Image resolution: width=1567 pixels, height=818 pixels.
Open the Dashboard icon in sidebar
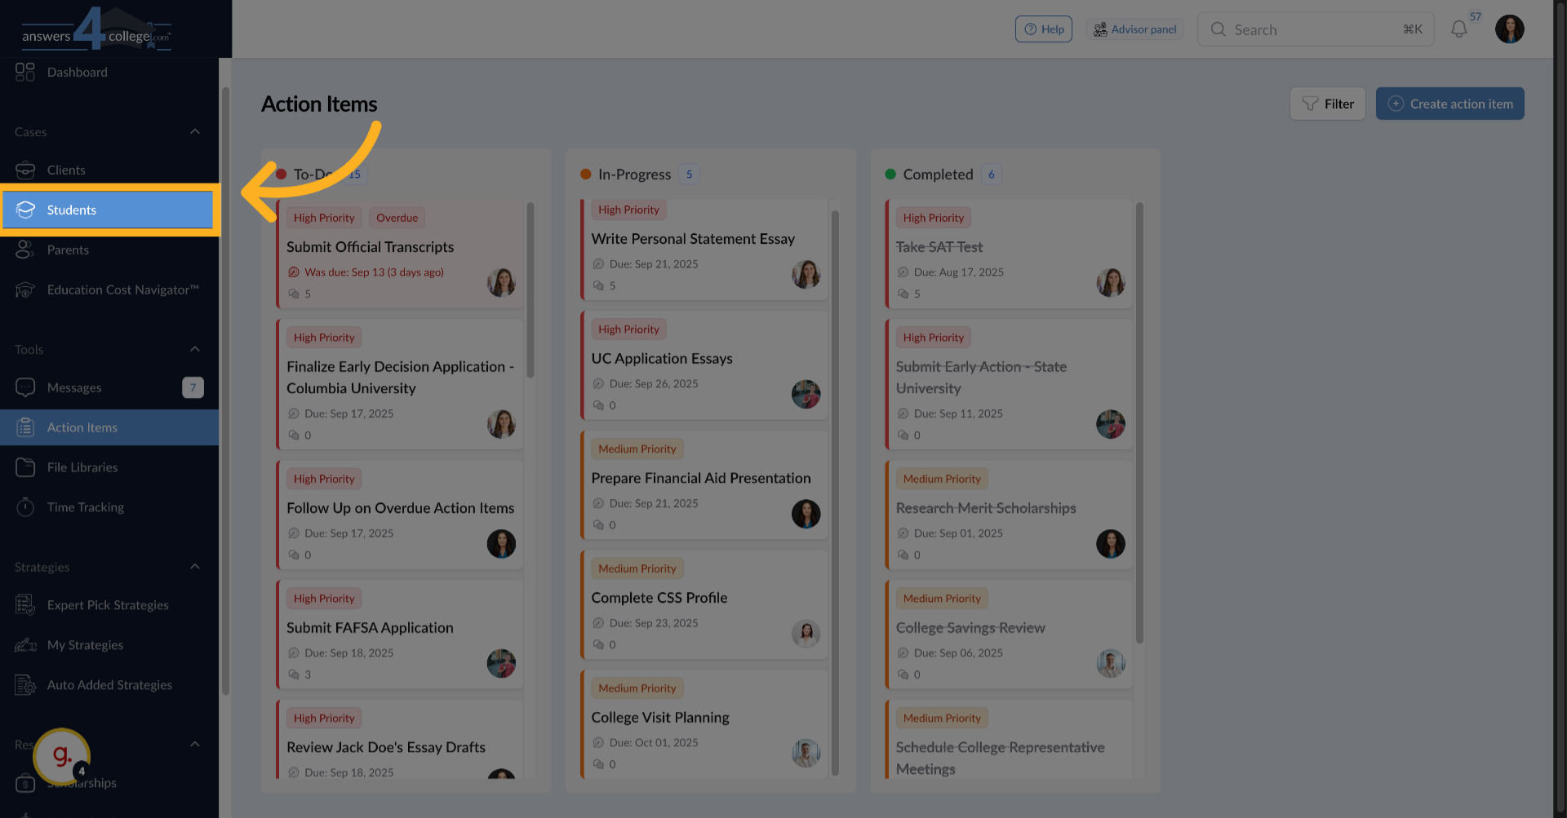click(x=25, y=72)
